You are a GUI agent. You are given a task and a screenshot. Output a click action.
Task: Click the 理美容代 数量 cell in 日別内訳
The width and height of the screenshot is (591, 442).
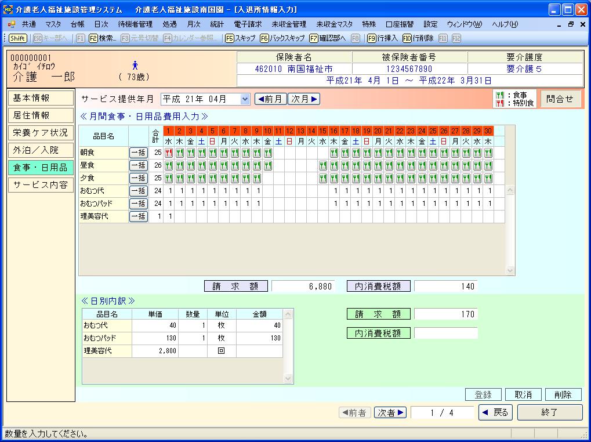193,351
